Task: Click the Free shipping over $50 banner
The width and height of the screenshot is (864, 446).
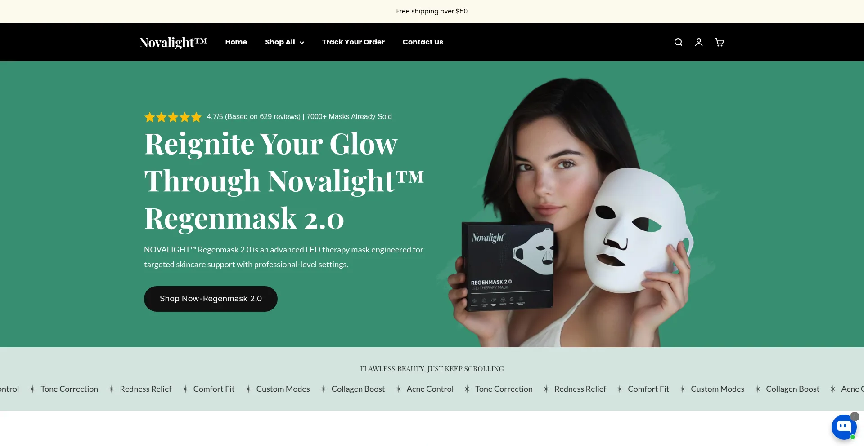Action: click(x=432, y=11)
